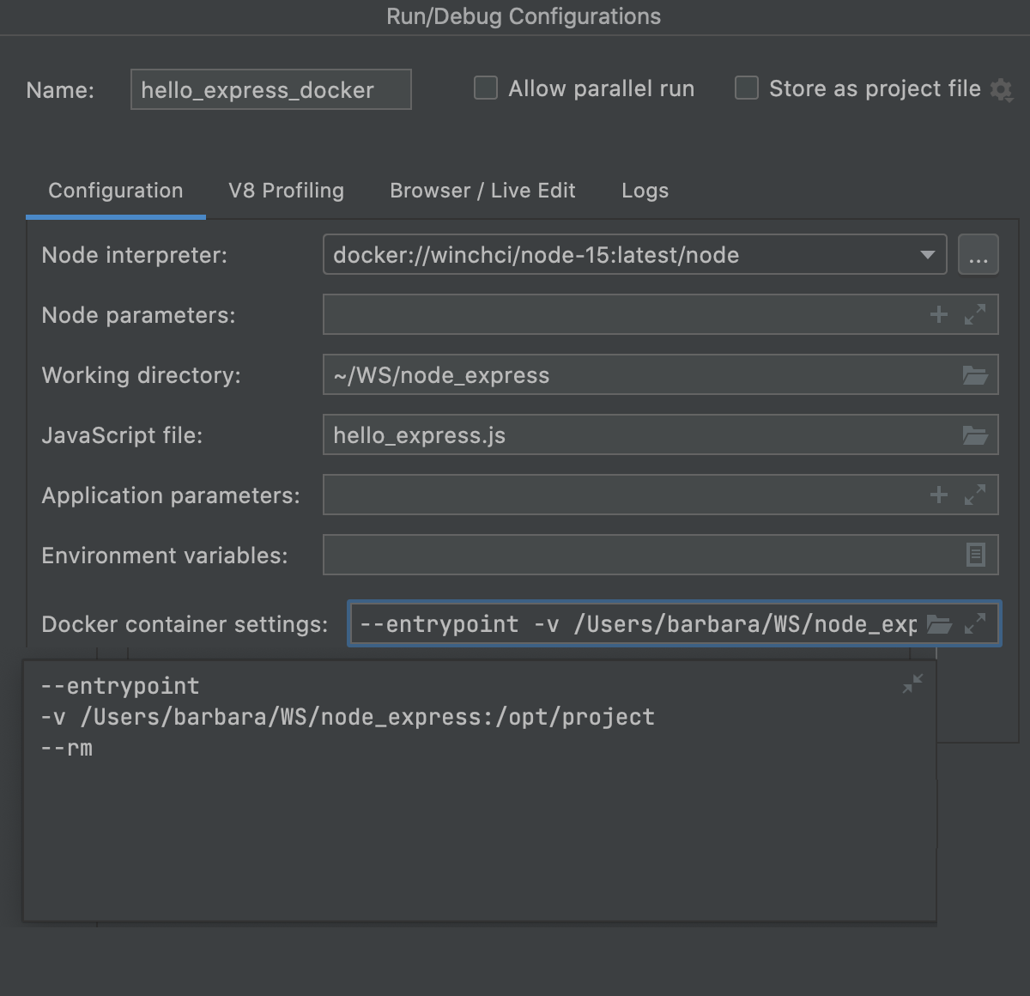Open the Working directory folder browser icon

point(976,374)
